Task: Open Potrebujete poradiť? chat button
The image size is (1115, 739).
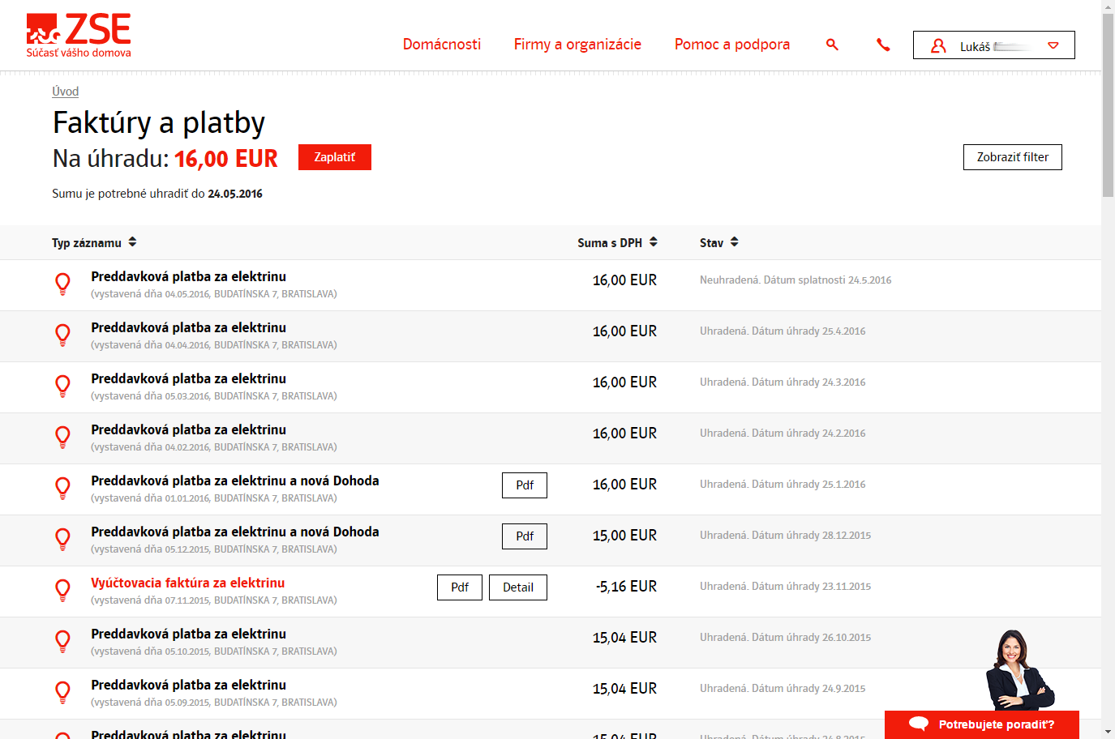Action: click(x=982, y=724)
